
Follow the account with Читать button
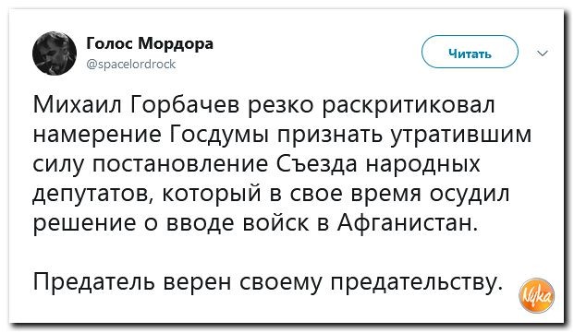pos(470,52)
